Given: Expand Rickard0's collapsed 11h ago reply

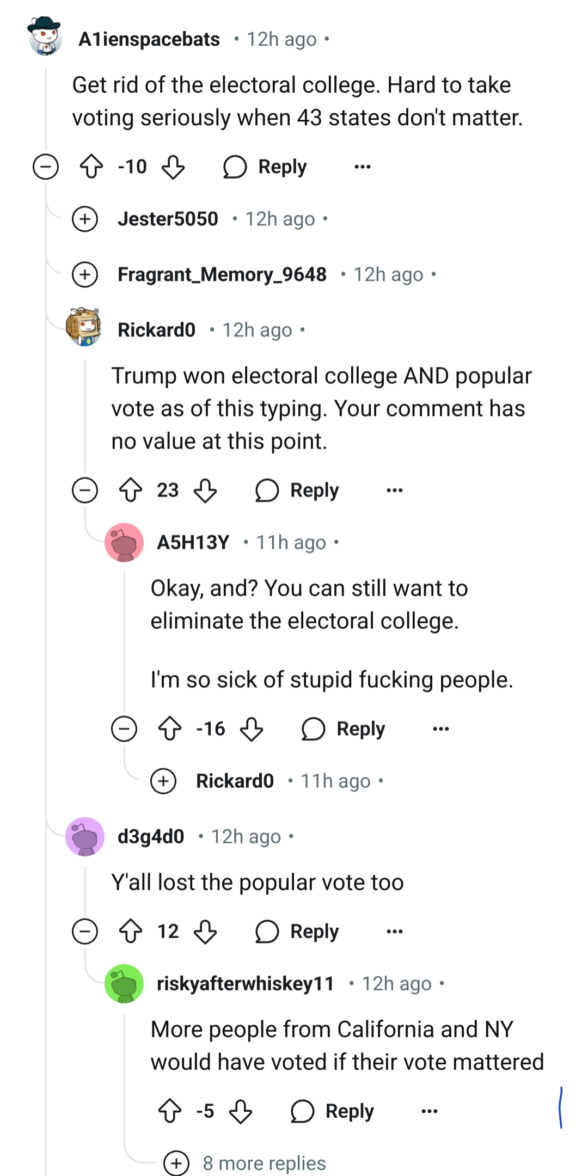Looking at the screenshot, I should [163, 781].
